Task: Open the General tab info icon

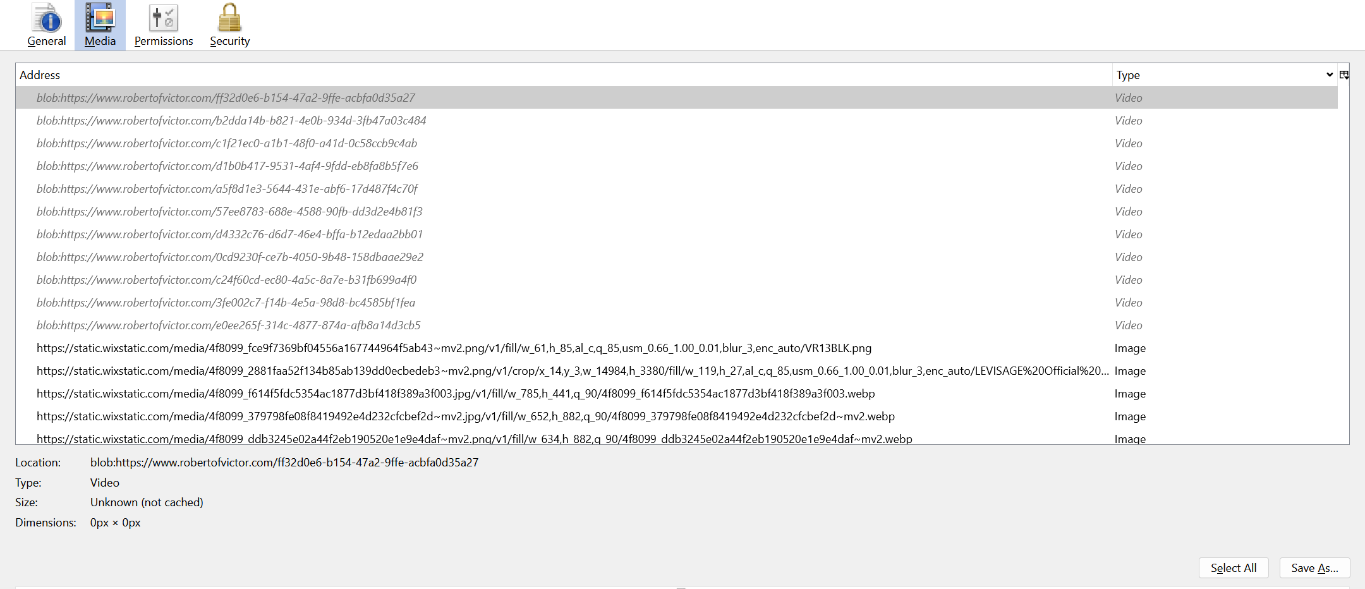Action: pos(47,18)
